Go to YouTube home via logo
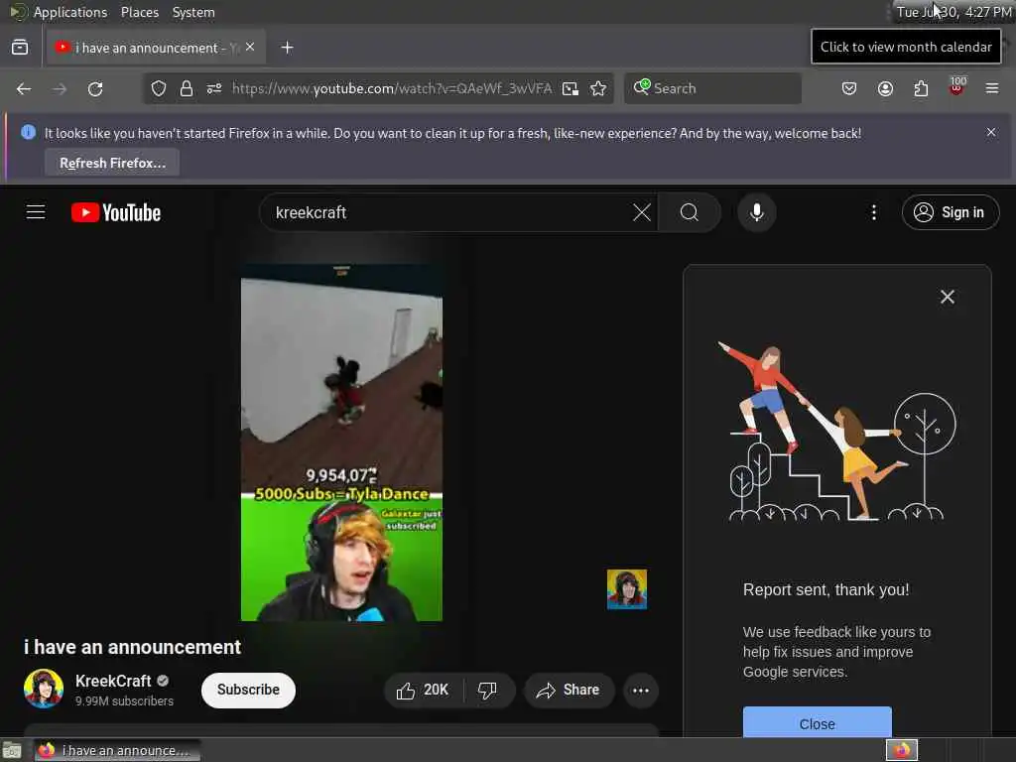Screen dimensions: 1016x762 pos(116,212)
